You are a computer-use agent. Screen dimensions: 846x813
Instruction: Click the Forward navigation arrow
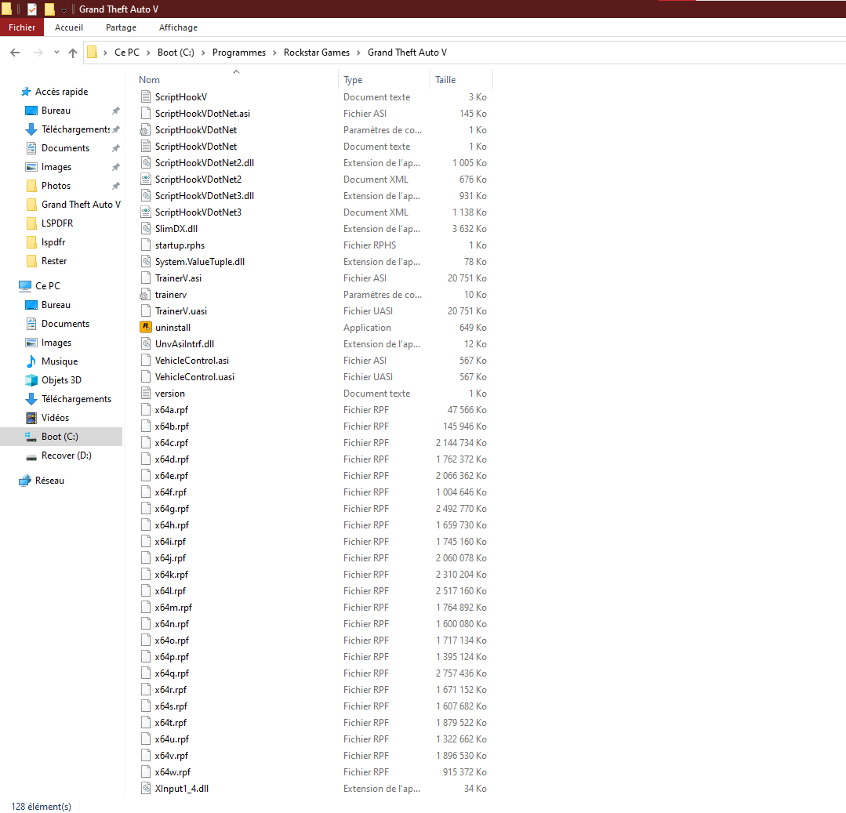38,53
